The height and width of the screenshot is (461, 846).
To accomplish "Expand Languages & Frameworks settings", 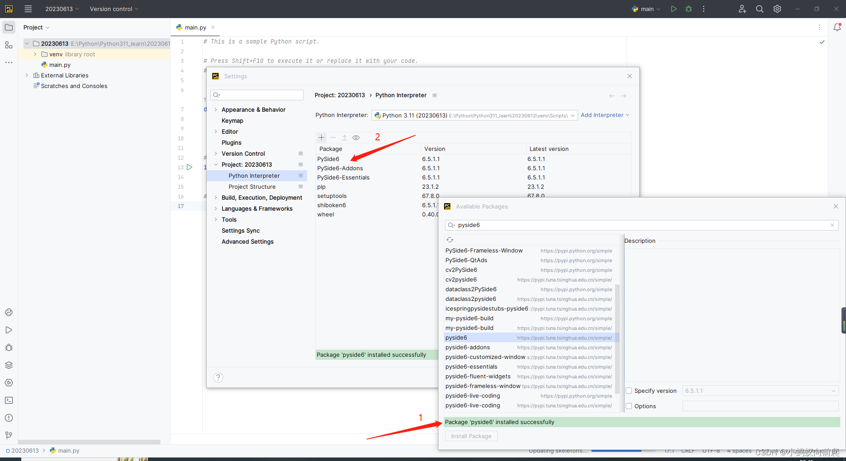I will tap(215, 209).
